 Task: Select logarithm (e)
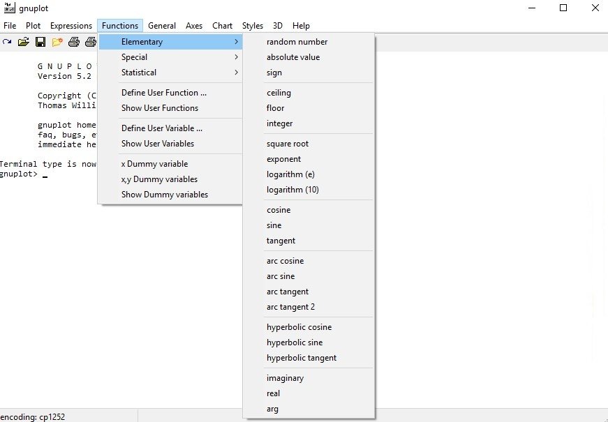309,174
